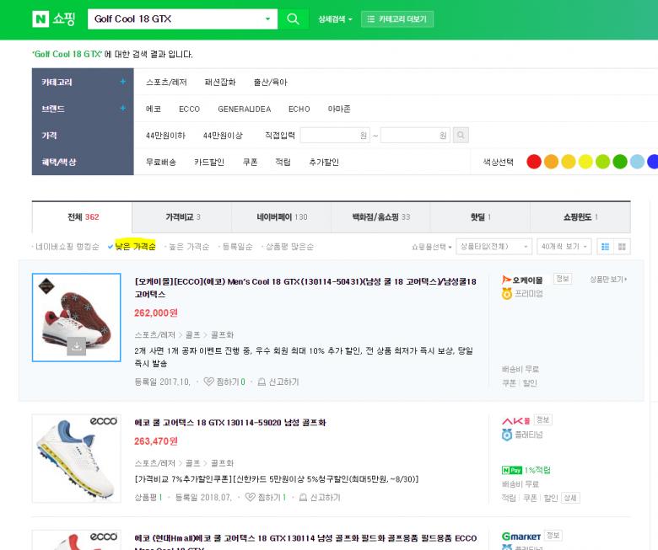Image resolution: width=658 pixels, height=550 pixels.
Task: Switch to grid view layout icon
Action: (x=623, y=247)
